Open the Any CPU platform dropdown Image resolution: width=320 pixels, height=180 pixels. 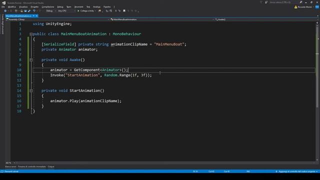66,11
